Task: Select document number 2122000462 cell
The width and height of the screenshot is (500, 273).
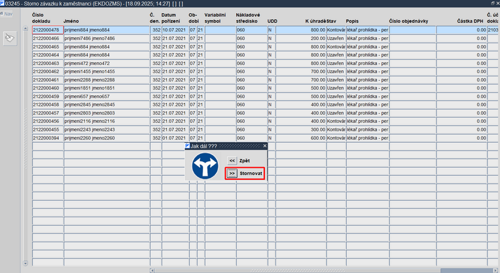Action: [48, 71]
